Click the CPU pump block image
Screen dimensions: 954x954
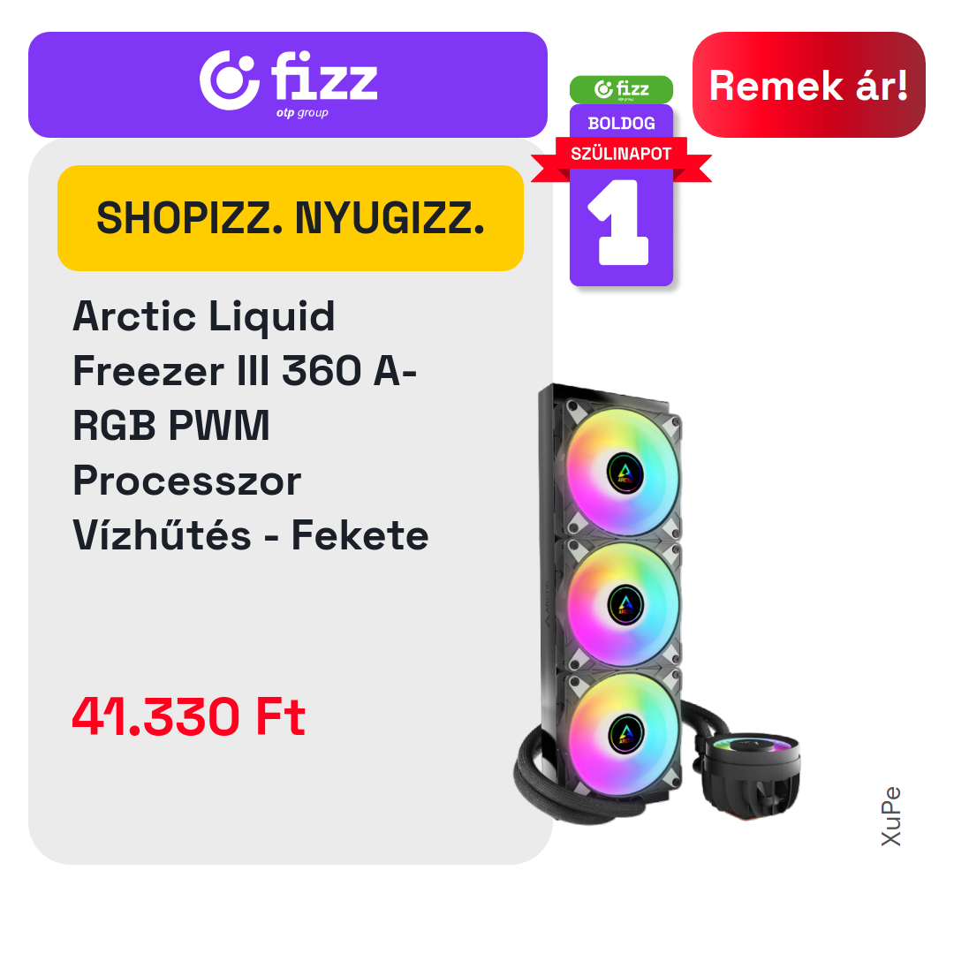click(x=752, y=773)
